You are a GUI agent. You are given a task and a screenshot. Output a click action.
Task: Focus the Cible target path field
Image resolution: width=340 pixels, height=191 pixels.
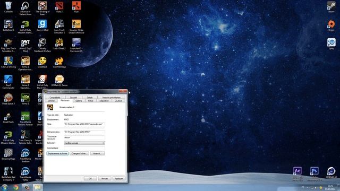(84, 124)
